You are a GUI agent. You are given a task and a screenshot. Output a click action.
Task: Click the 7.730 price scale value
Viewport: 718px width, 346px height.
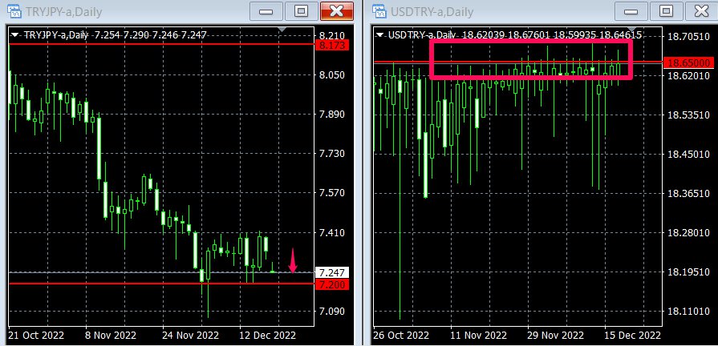[332, 154]
